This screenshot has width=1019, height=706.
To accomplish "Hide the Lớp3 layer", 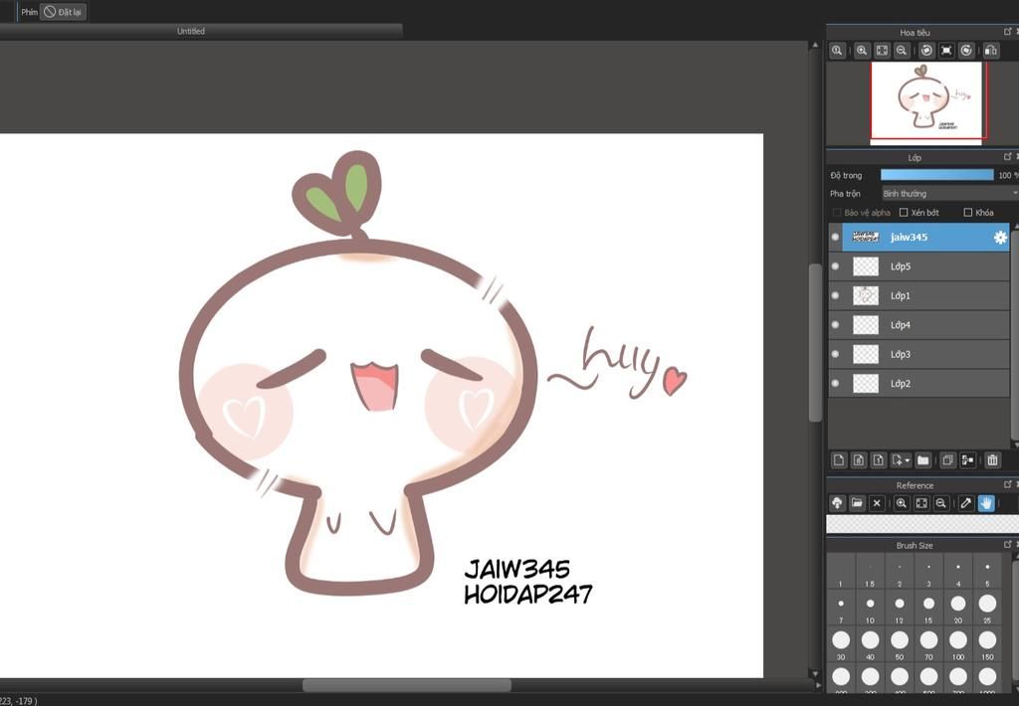I will [835, 354].
